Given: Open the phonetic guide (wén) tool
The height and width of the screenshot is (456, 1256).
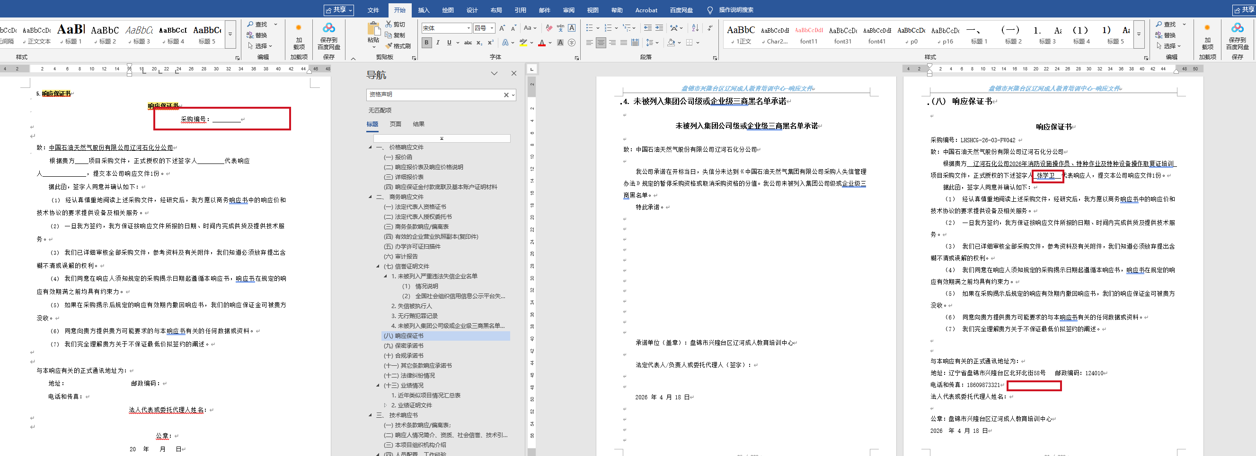Looking at the screenshot, I should point(560,28).
